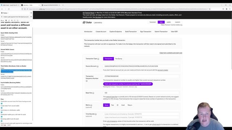Insert numbered list in the Notes toolbar

(x=18, y=21)
